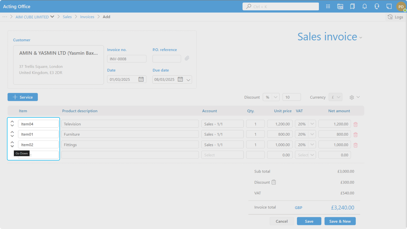This screenshot has height=229, width=407.
Task: Delete the Fittings line item
Action: (356, 145)
